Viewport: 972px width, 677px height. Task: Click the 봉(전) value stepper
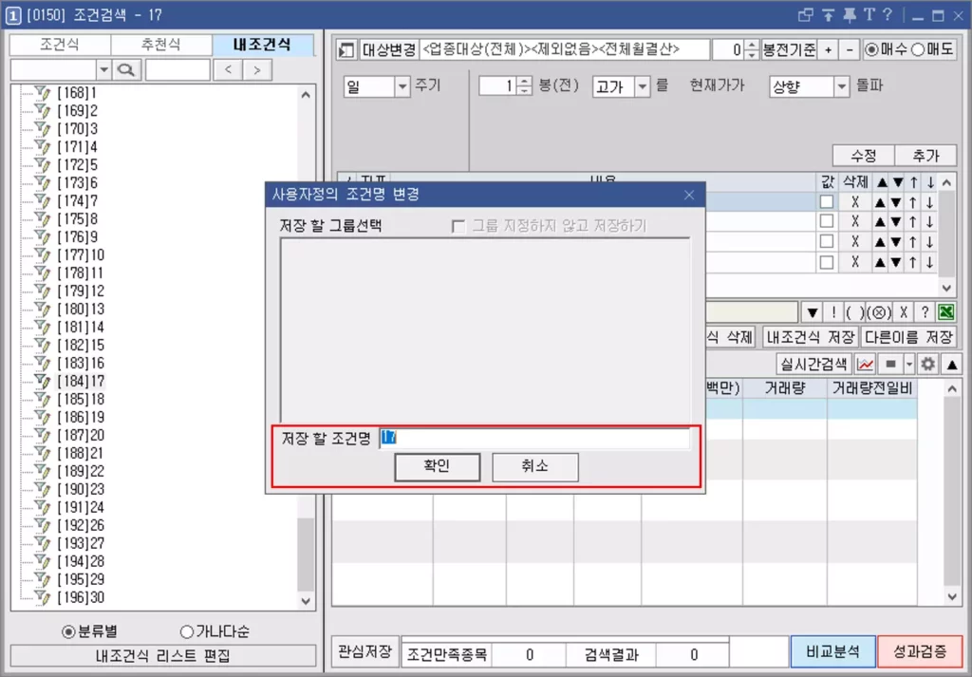[524, 85]
